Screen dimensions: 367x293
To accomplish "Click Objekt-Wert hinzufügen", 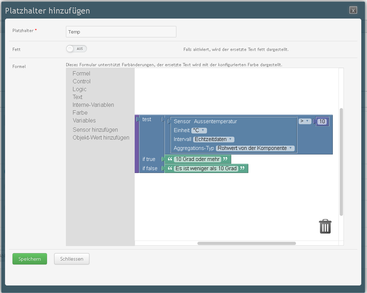I will tap(101, 137).
